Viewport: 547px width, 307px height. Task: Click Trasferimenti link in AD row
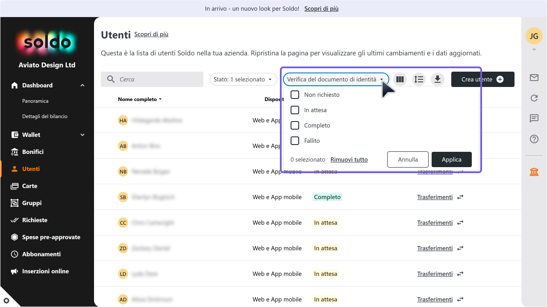pos(435,299)
